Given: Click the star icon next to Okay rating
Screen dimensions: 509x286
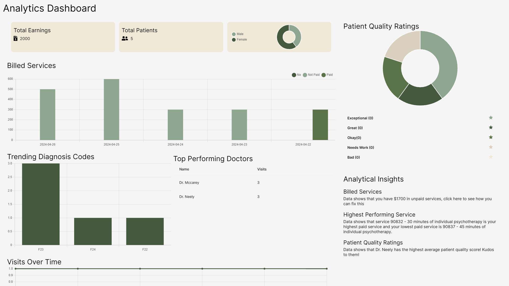Looking at the screenshot, I should (491, 137).
